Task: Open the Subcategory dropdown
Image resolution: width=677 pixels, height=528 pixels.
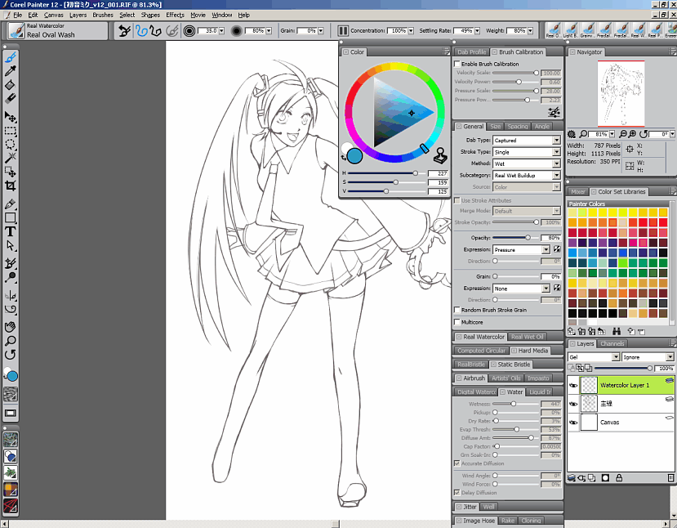Action: [526, 176]
